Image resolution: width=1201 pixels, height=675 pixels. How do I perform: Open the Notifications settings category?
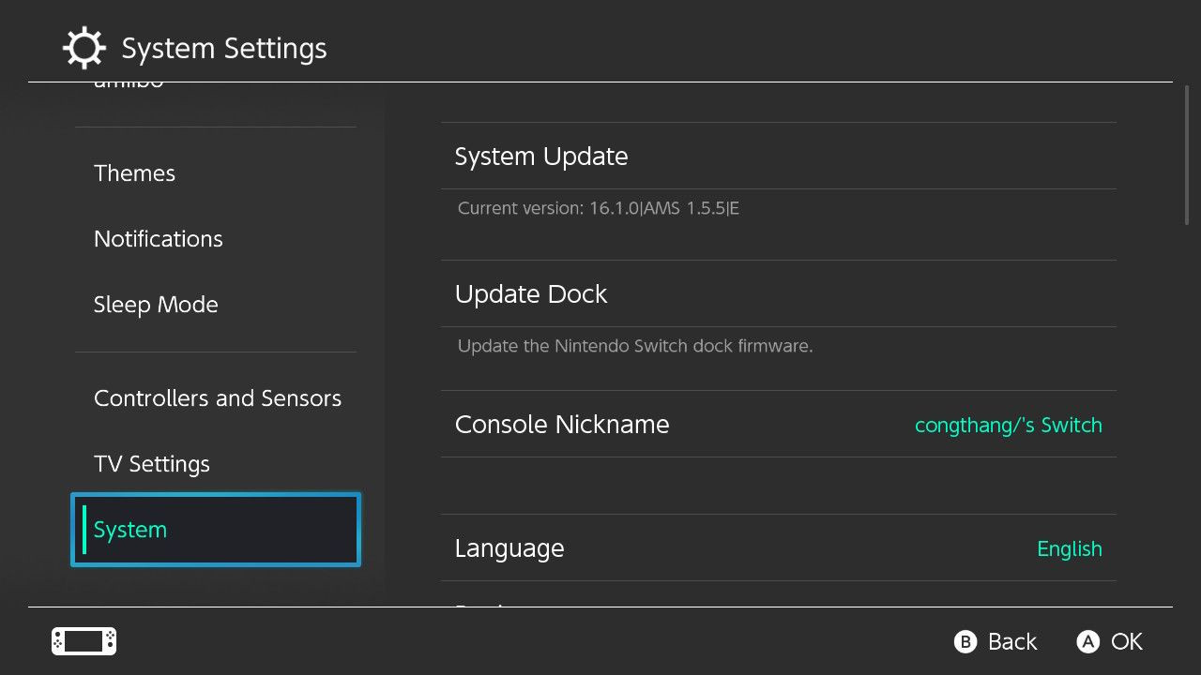[158, 239]
